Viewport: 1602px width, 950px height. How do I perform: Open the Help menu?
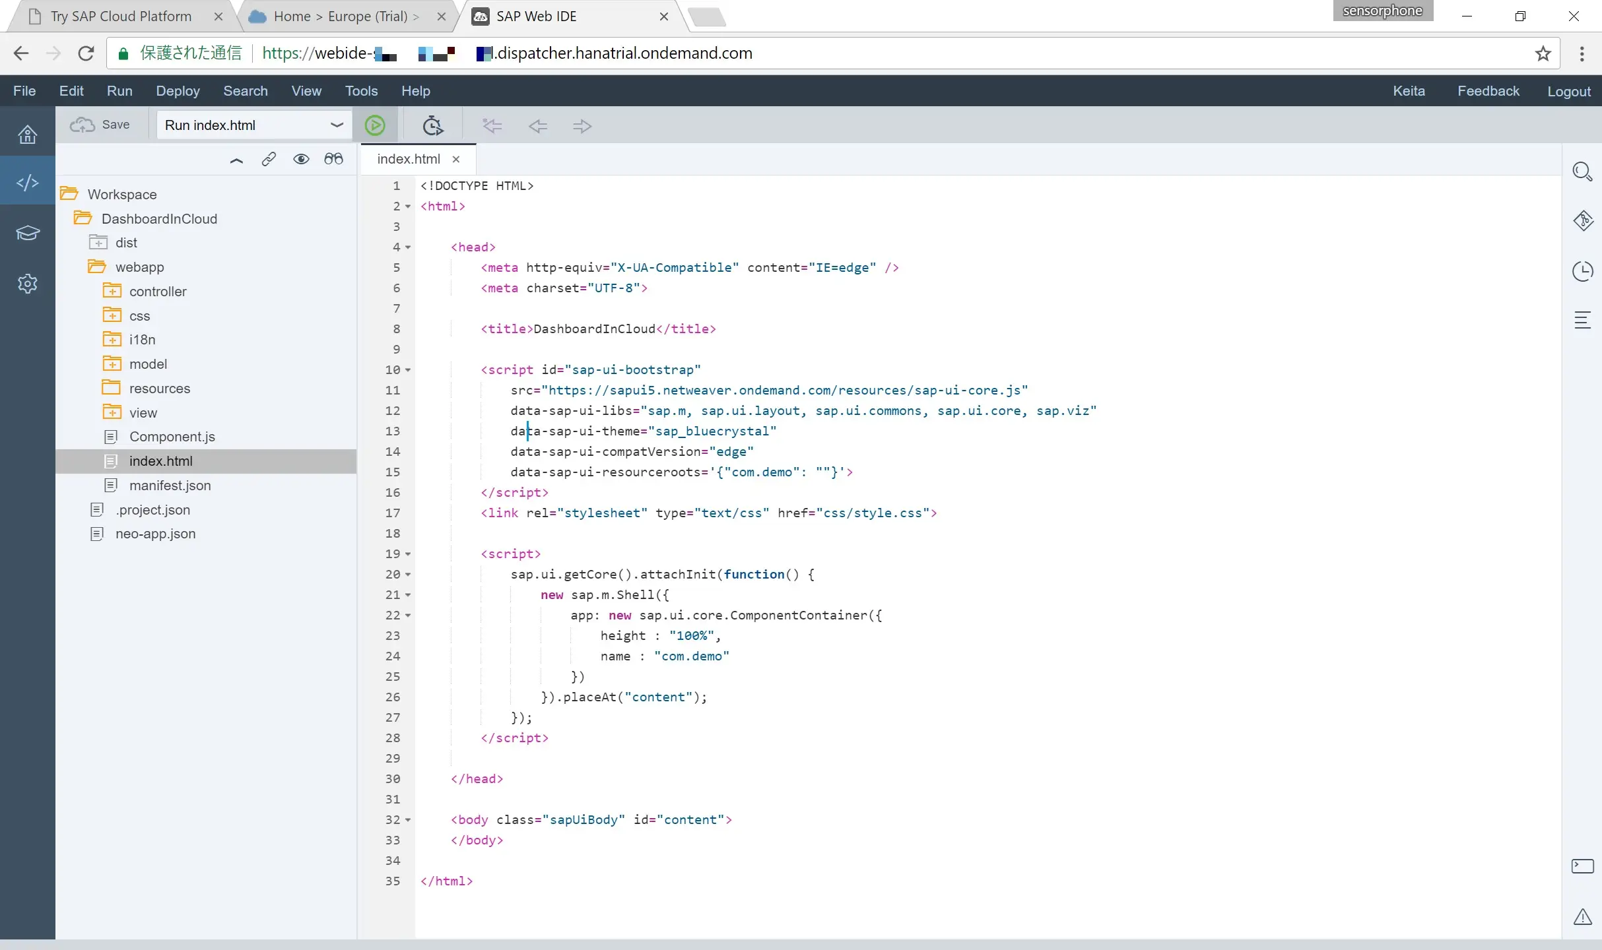415,91
